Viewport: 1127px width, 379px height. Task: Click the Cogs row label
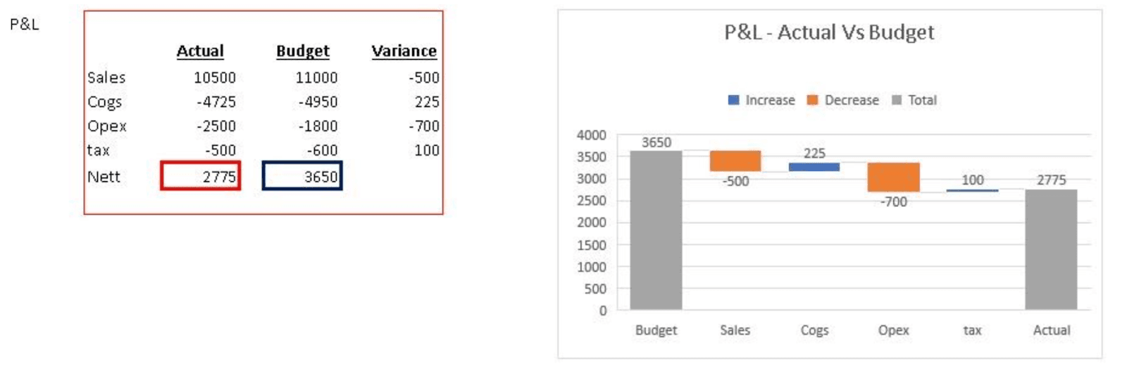(104, 102)
